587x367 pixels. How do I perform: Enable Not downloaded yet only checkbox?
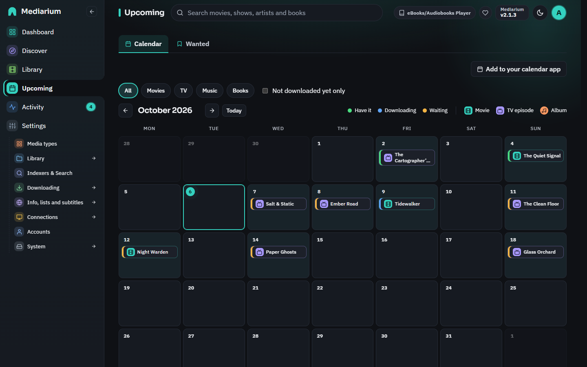pyautogui.click(x=265, y=91)
